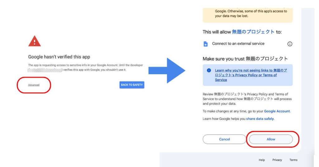Image resolution: width=319 pixels, height=167 pixels.
Task: Click the Cancel button
Action: coord(224,139)
